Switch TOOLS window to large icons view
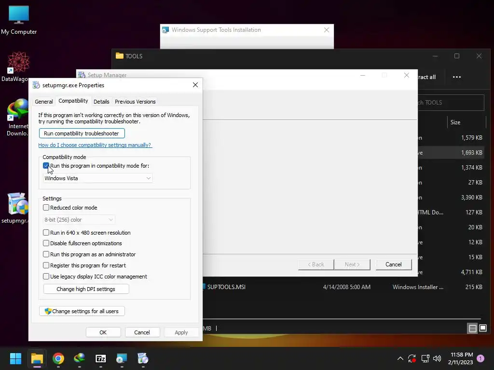Screen dimensions: 494x370 click(483, 329)
